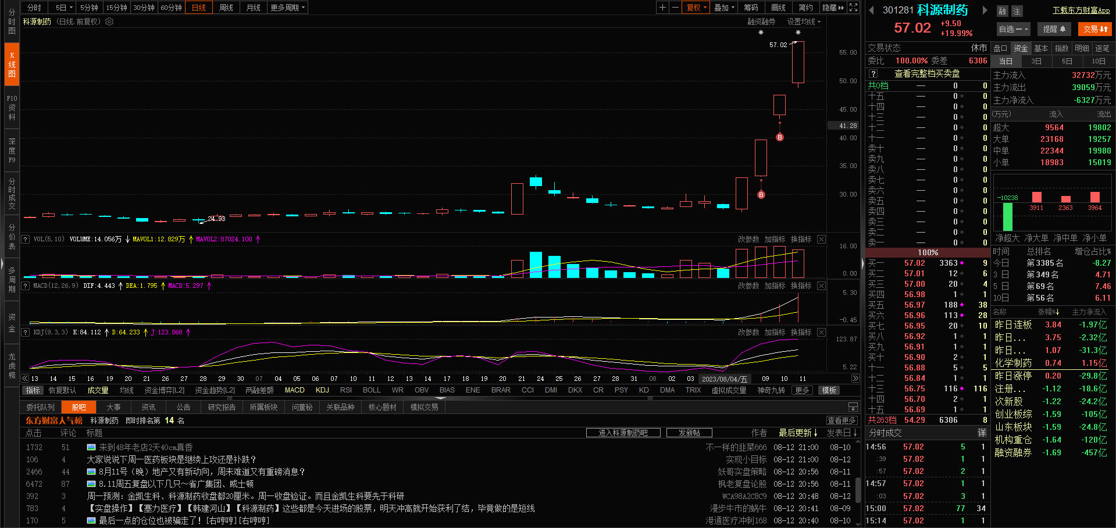The image size is (1116, 528).
Task: Toggle BOLL indicator
Action: (x=372, y=390)
